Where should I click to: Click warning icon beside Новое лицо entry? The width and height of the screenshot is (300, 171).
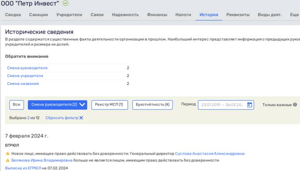pyautogui.click(x=7, y=154)
